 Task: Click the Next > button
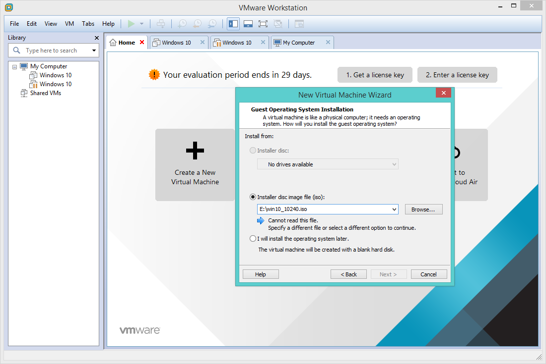[388, 274]
